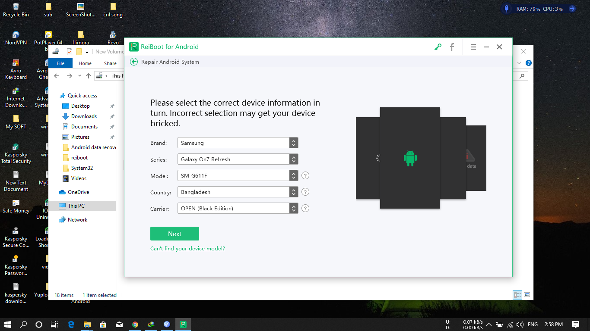Screen dimensions: 590x331
Task: Open the Model dropdown showing SM-G611F
Action: [x=238, y=175]
